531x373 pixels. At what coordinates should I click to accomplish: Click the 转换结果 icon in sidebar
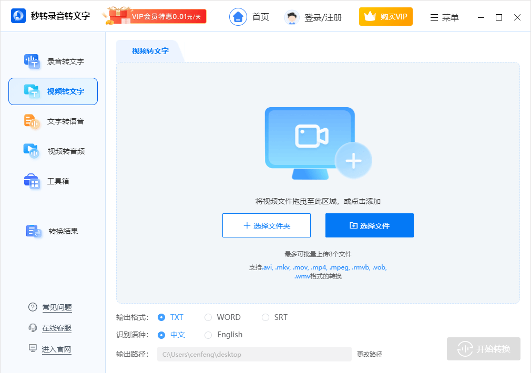(x=34, y=231)
